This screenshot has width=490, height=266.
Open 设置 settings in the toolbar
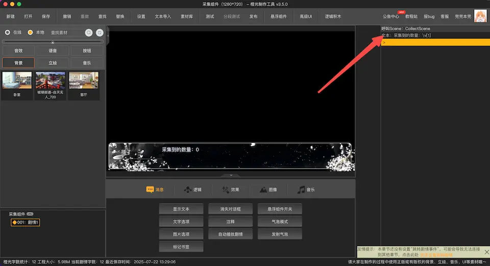[x=141, y=16]
